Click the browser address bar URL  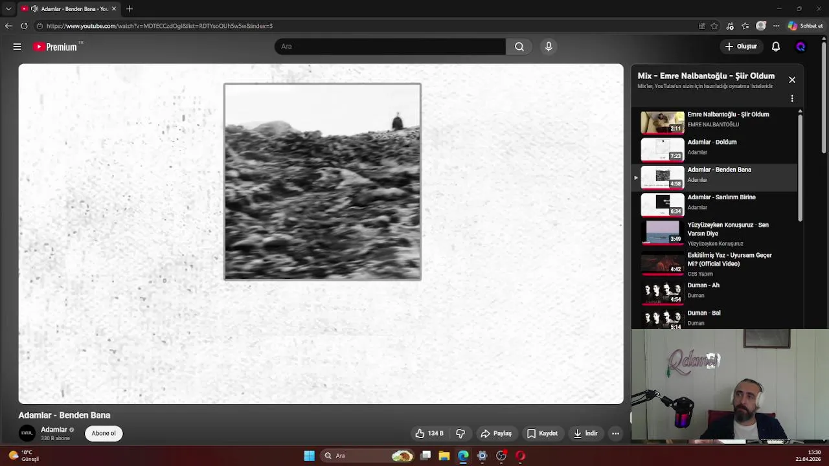pyautogui.click(x=159, y=26)
